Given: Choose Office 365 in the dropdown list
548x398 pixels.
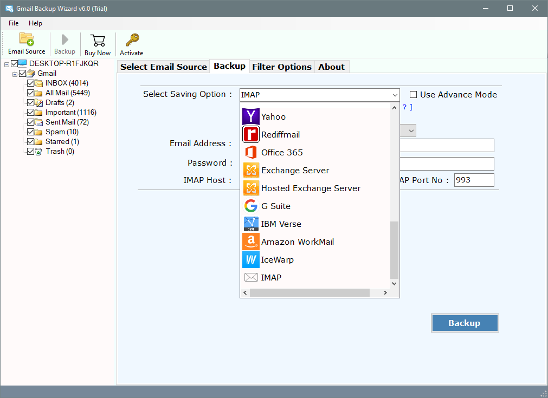Looking at the screenshot, I should [282, 152].
